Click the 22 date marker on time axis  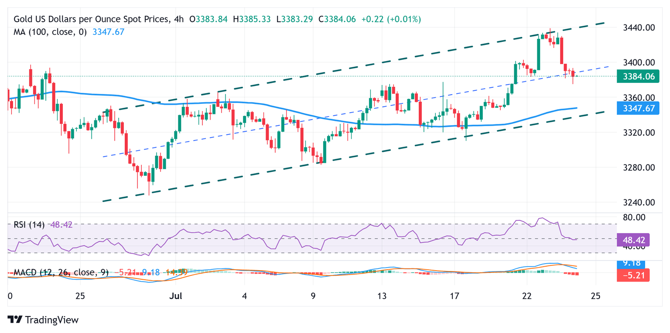[x=527, y=296]
